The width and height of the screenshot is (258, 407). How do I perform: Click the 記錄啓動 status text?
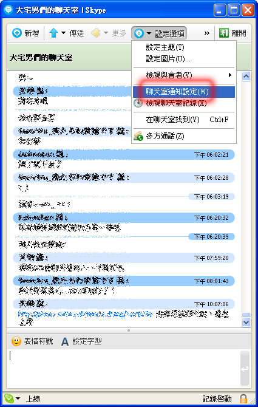(217, 398)
